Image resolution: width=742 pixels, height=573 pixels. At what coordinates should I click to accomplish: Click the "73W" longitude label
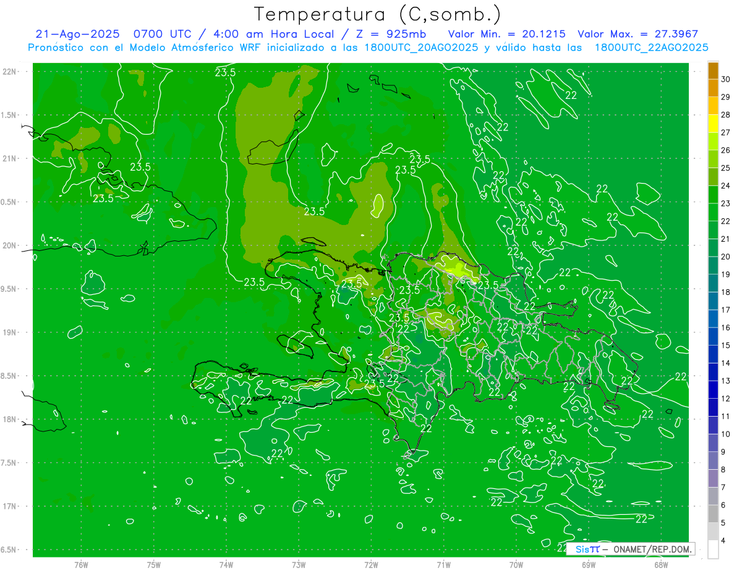click(299, 564)
